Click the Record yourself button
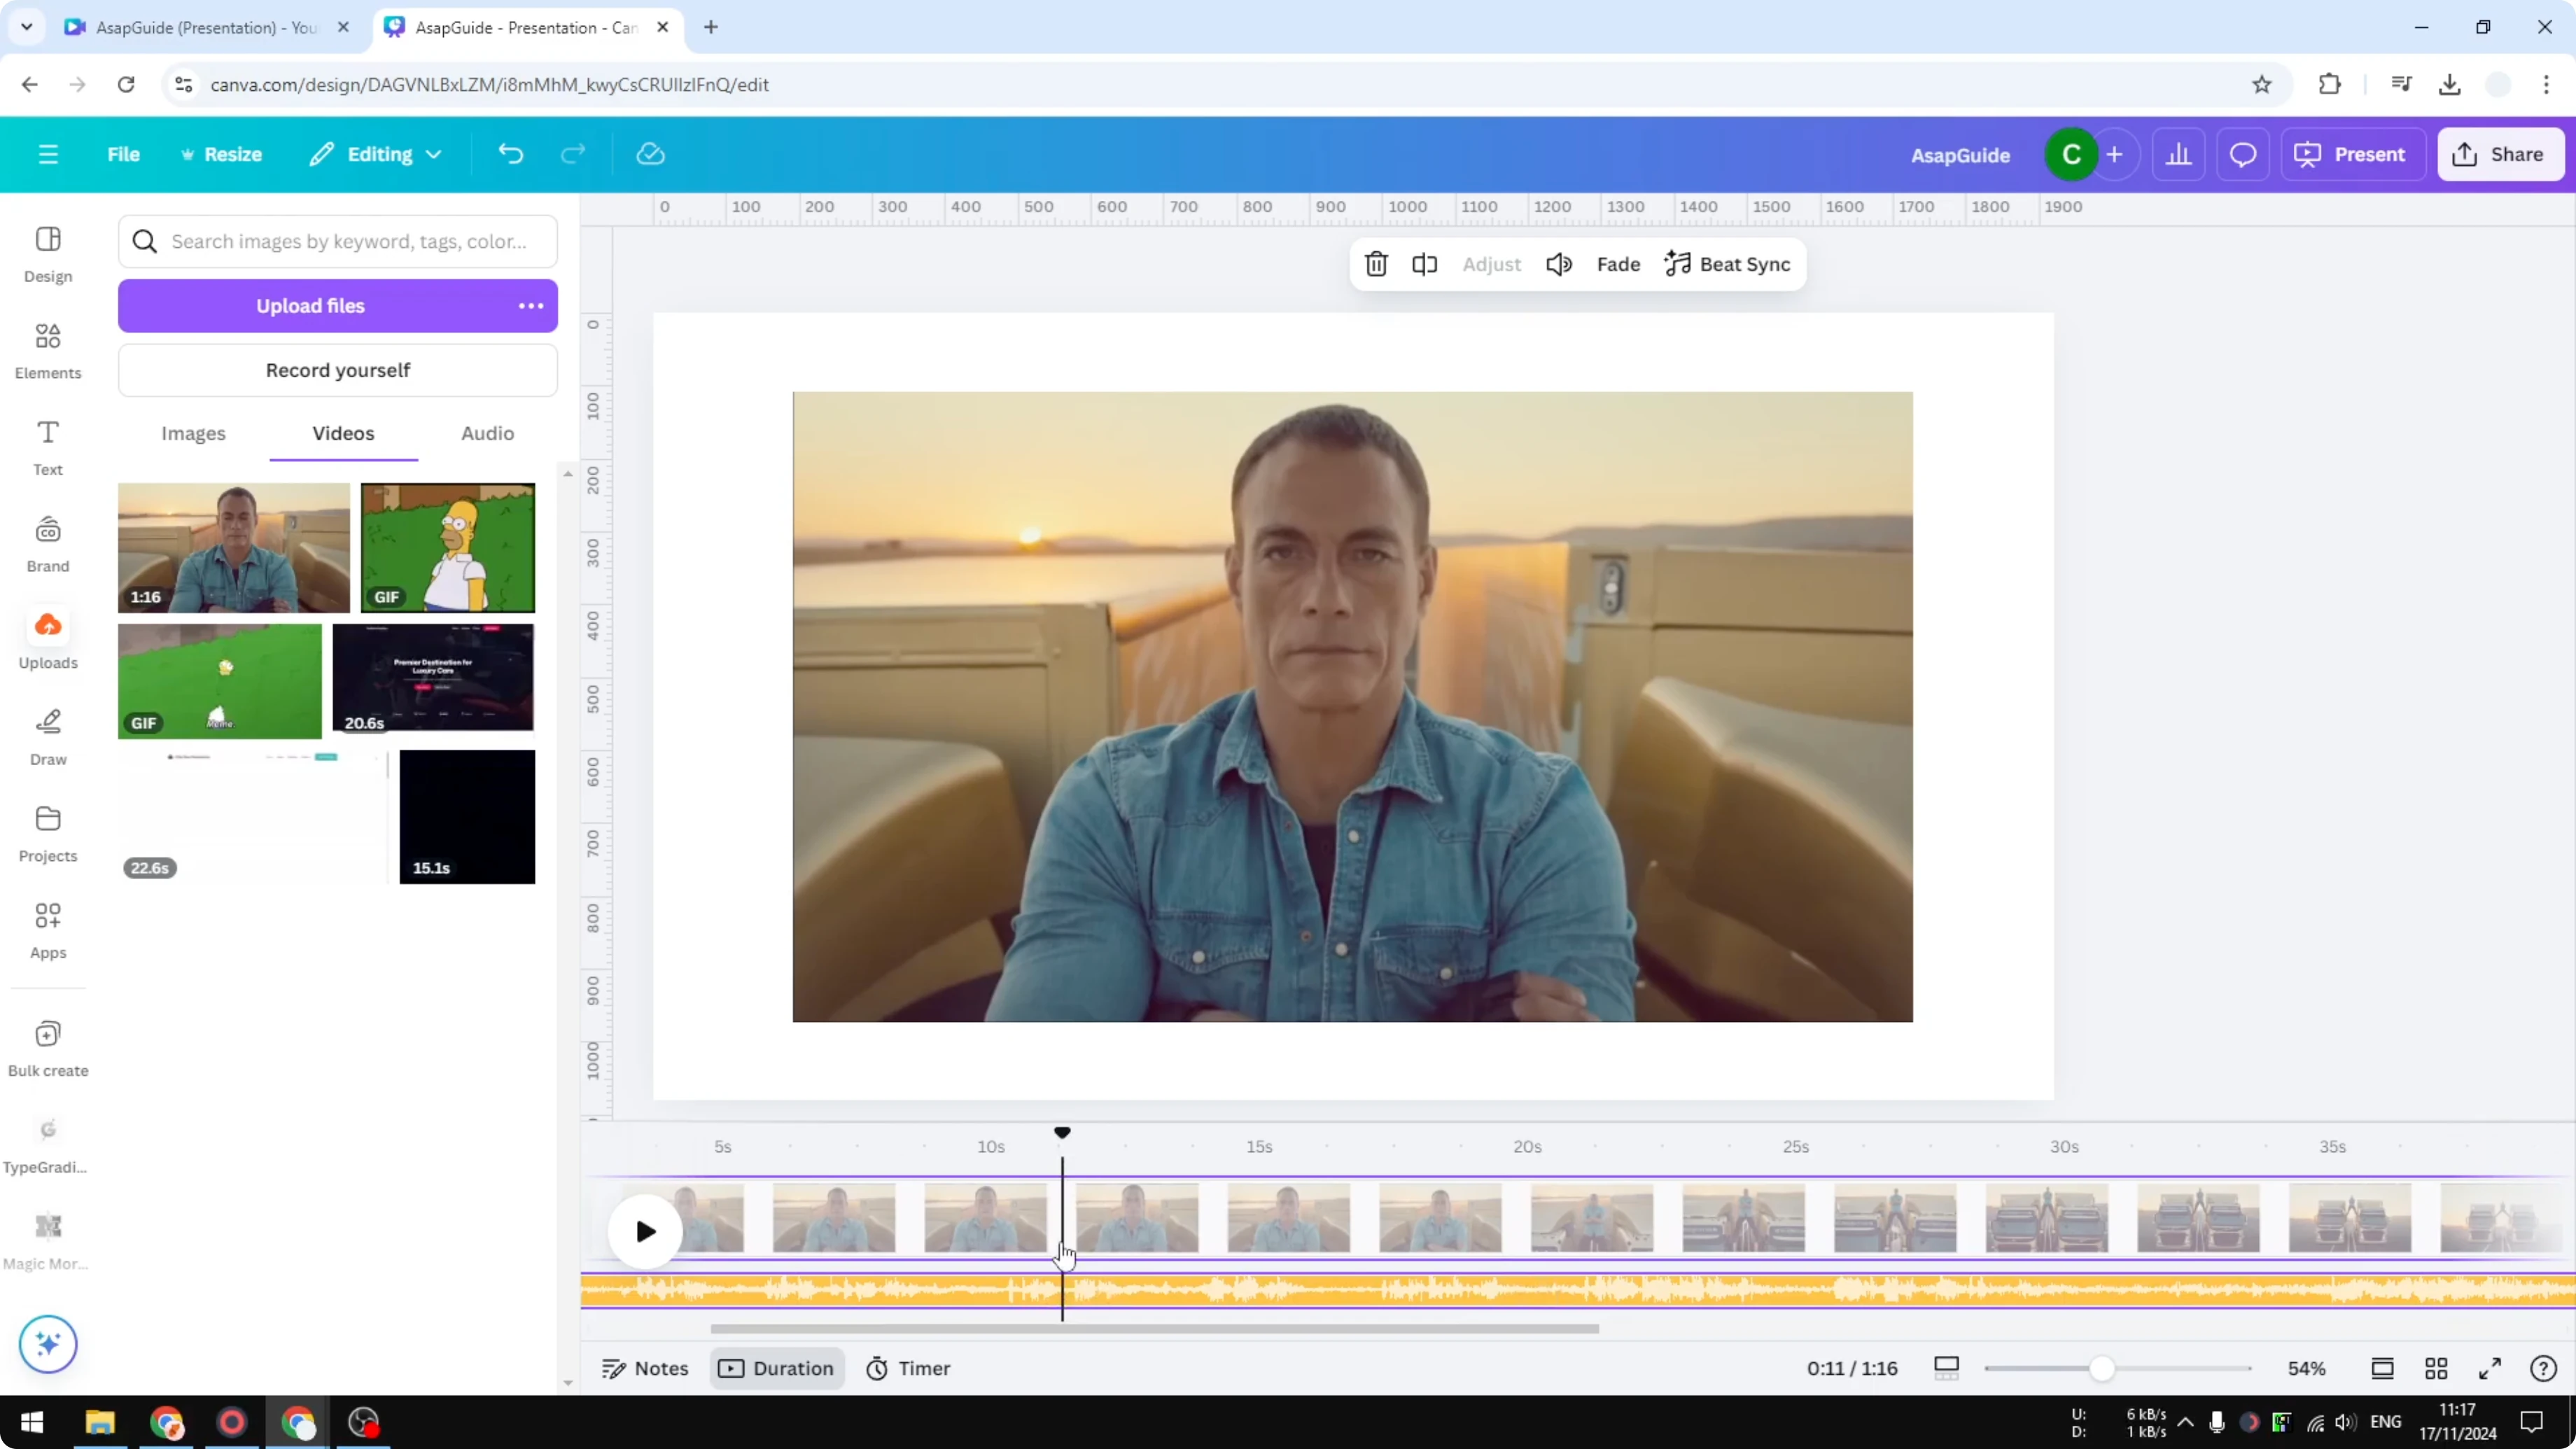 338,370
